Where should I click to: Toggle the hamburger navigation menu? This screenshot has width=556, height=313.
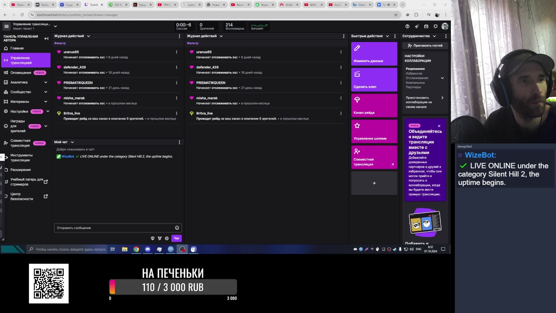click(x=6, y=26)
